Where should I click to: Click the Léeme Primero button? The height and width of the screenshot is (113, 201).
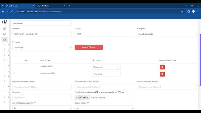point(89,47)
